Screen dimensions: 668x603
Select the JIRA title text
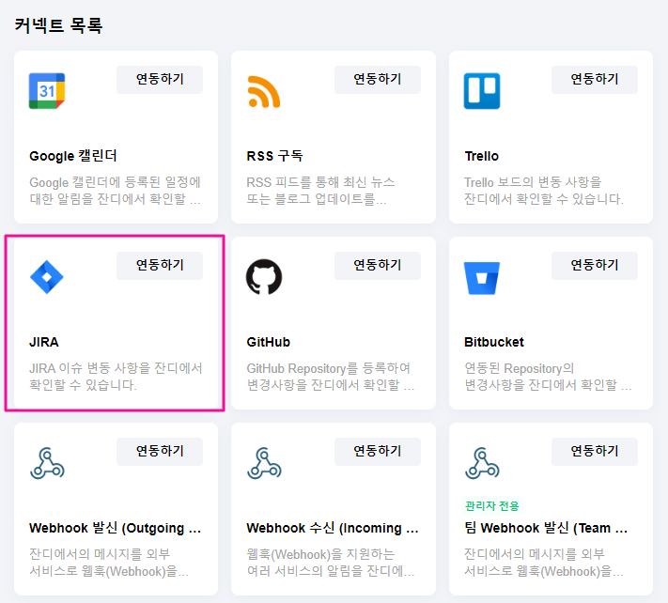(44, 343)
